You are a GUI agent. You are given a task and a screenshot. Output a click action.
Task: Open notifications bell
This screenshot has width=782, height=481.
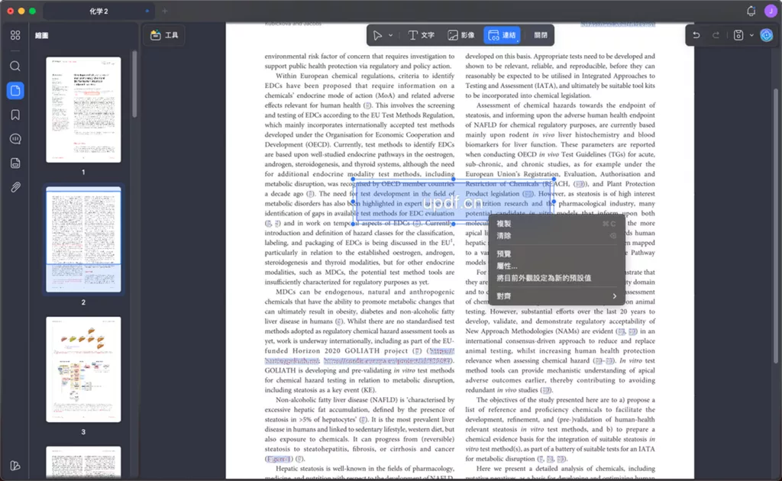pos(751,11)
